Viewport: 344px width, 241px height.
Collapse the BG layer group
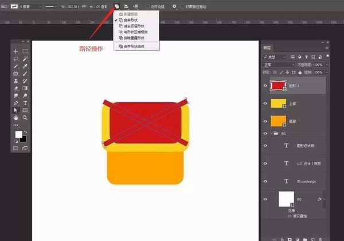[271, 133]
